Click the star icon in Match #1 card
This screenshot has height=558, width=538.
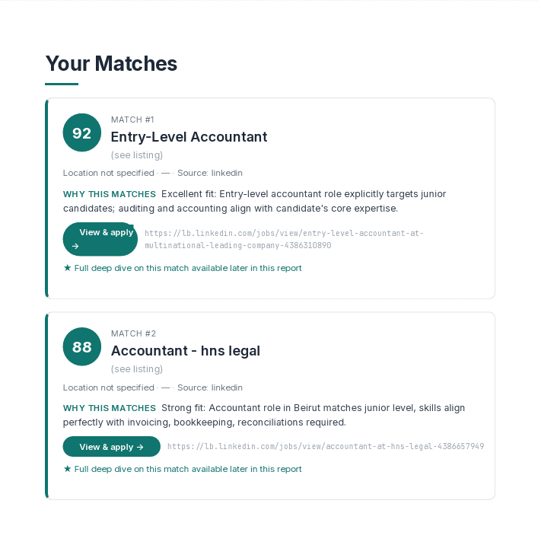pyautogui.click(x=67, y=268)
